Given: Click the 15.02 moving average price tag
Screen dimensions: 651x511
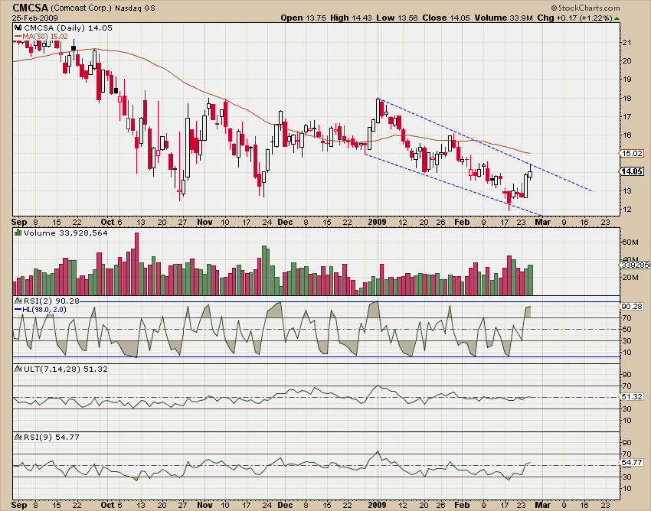Looking at the screenshot, I should [x=632, y=154].
